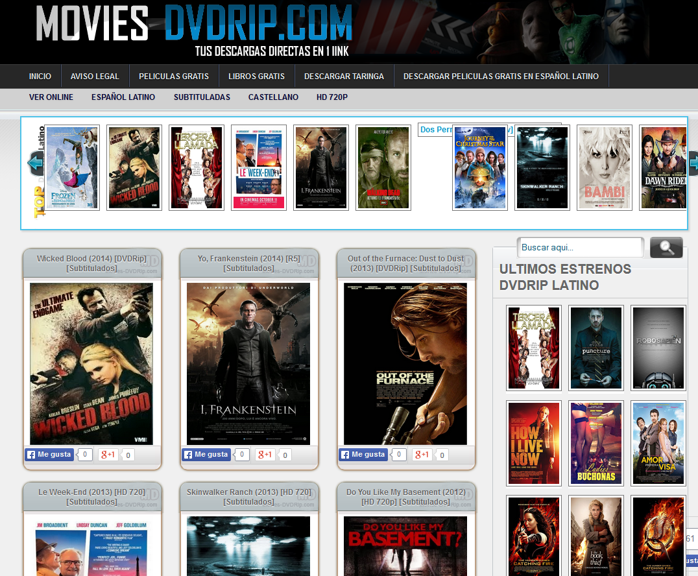Click the Movies DVDRip.com site logo

point(194,30)
